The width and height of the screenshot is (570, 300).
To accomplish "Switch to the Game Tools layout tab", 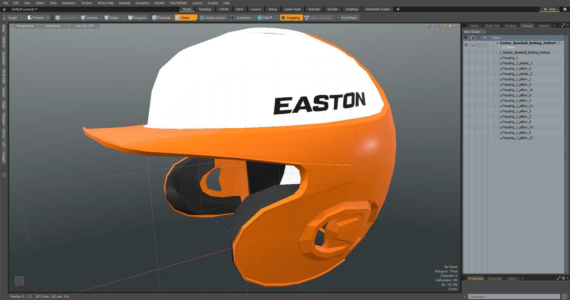I will (292, 9).
